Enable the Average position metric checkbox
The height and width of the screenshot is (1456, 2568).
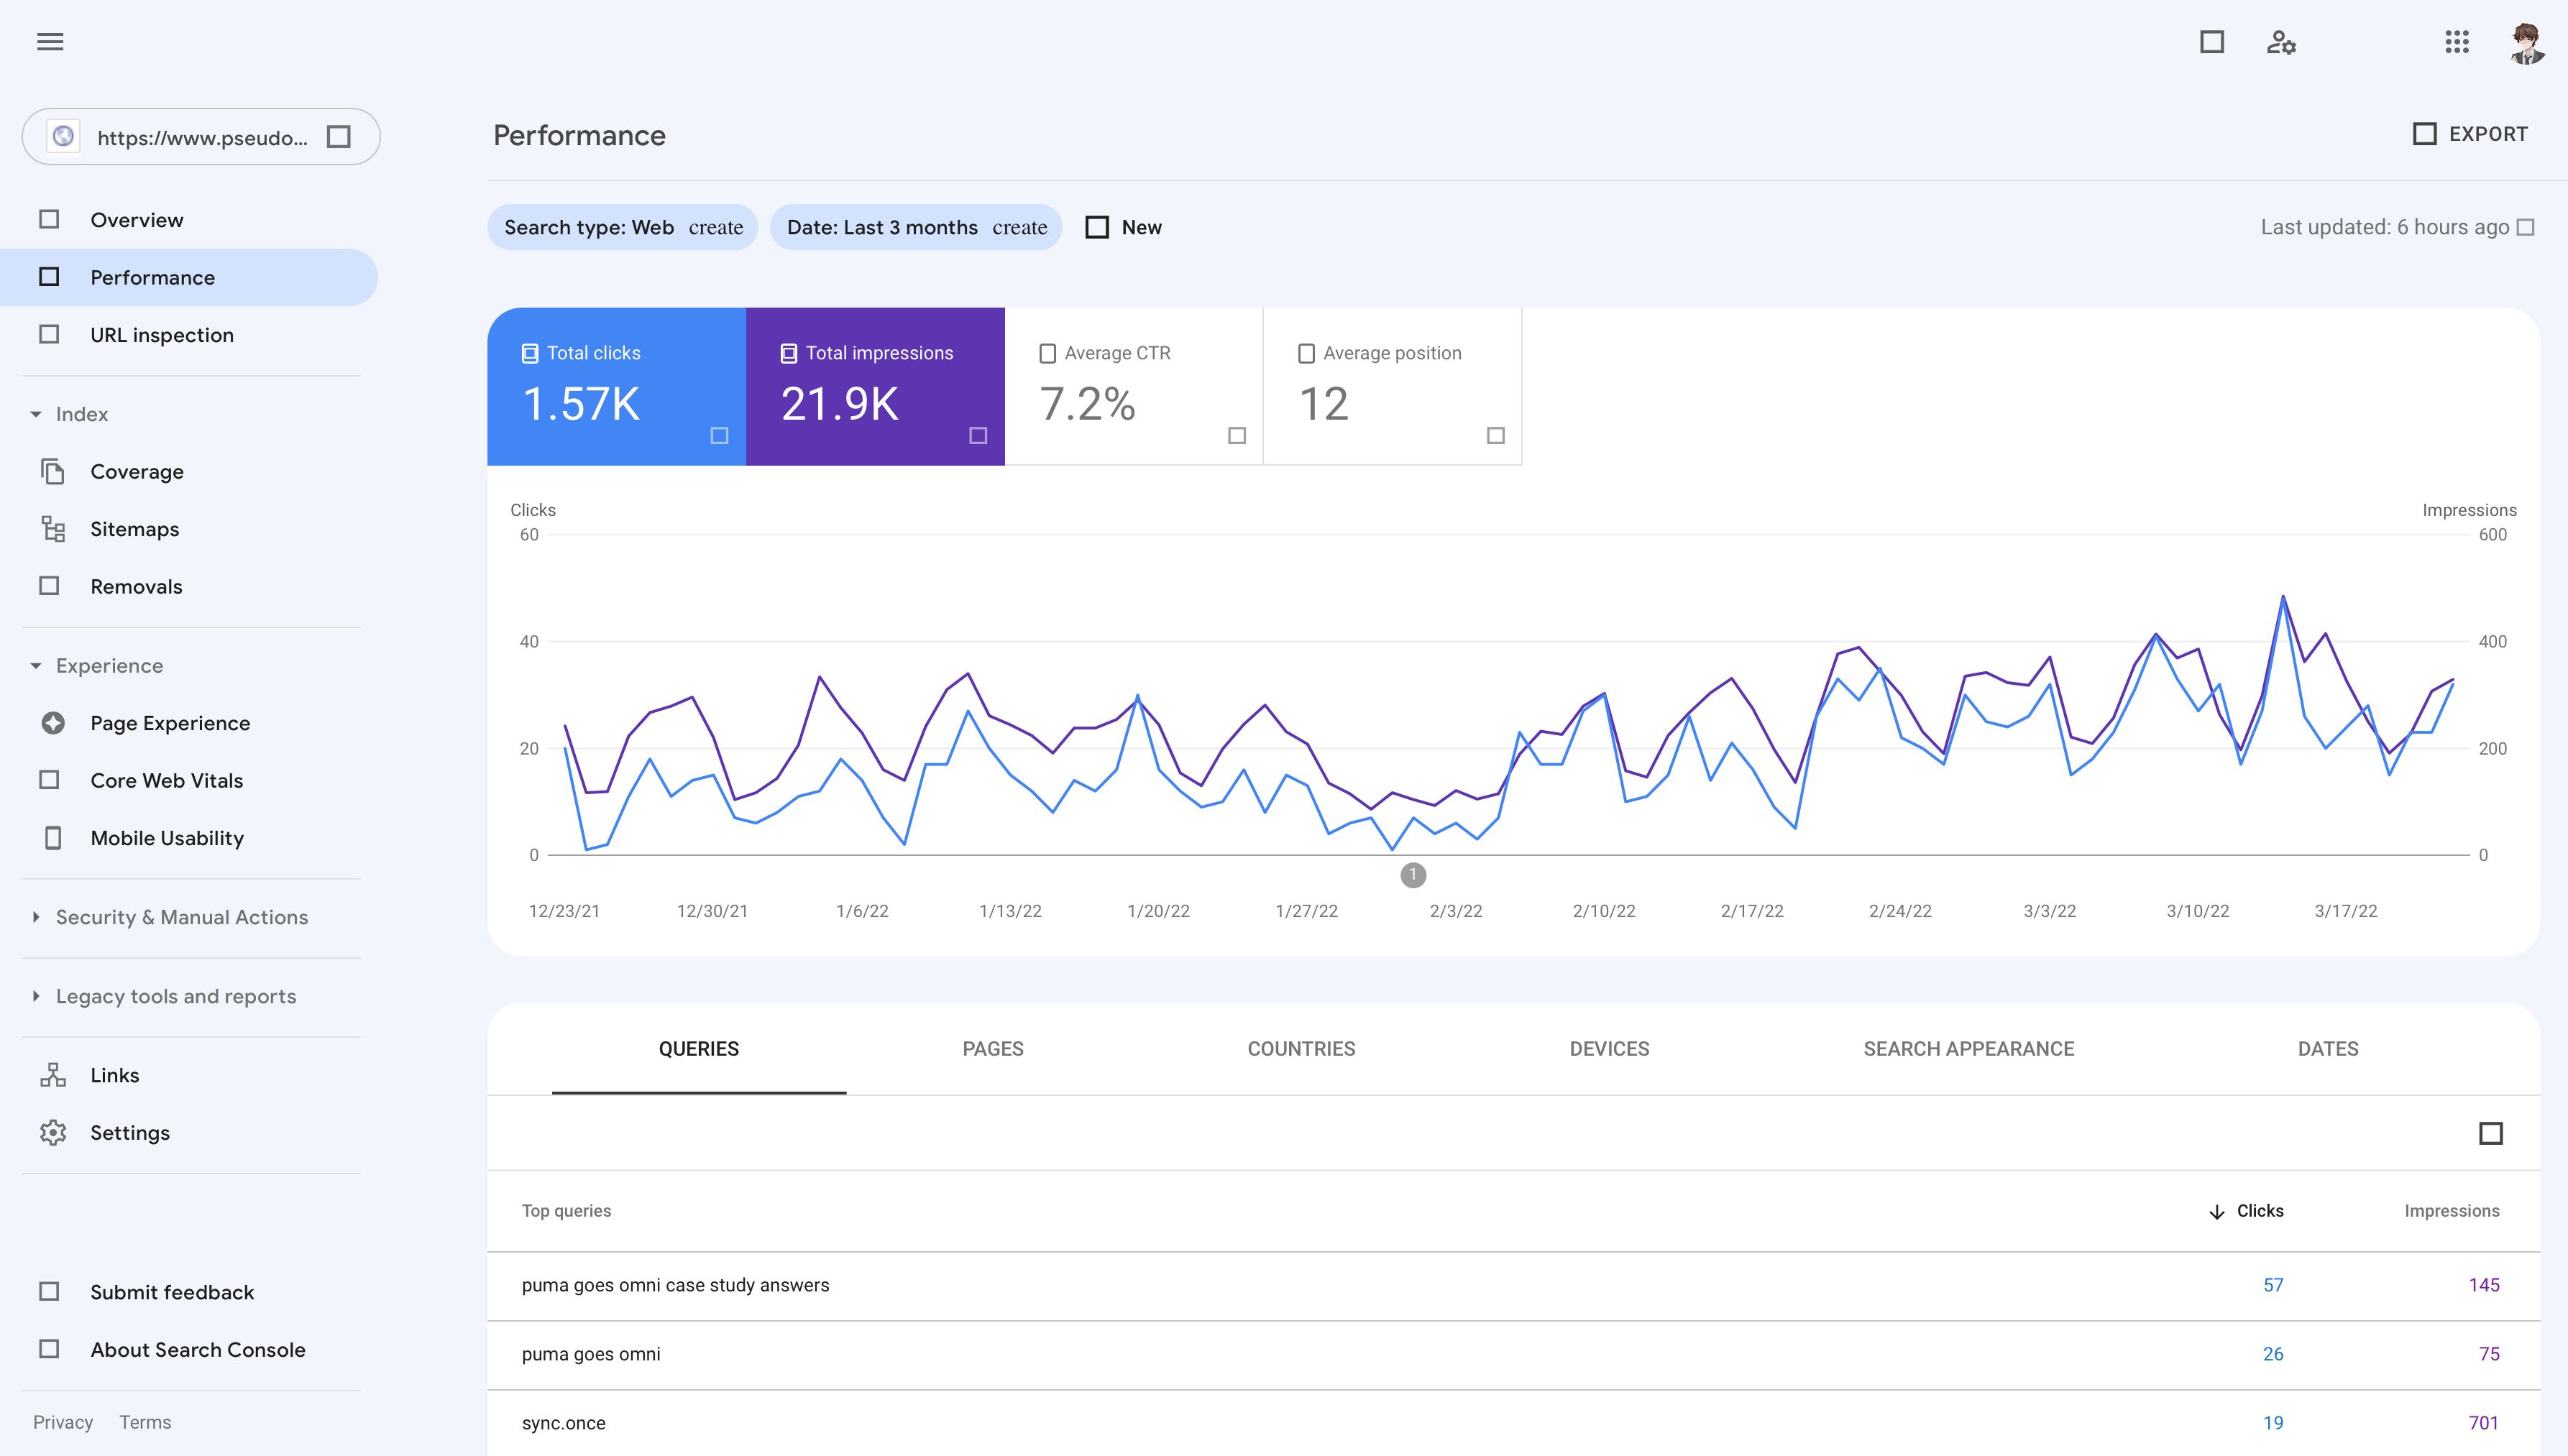(x=1306, y=353)
